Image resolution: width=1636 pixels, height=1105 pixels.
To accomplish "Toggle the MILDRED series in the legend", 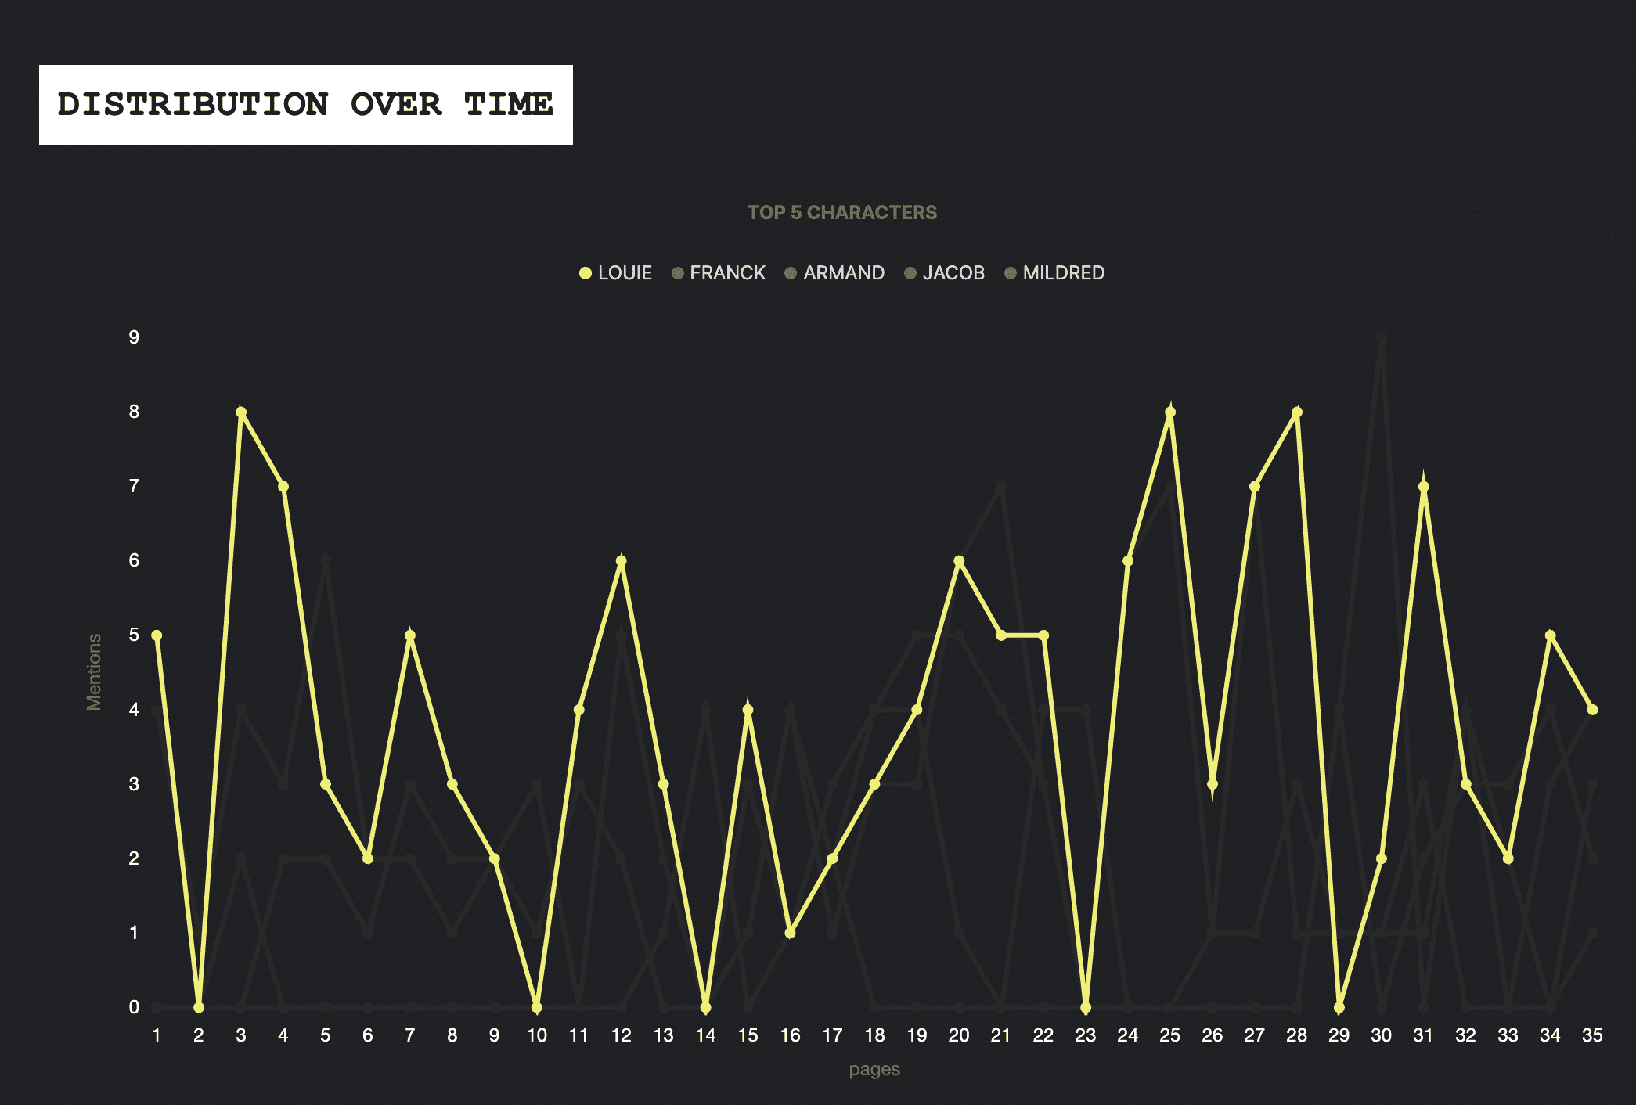I will click(1054, 272).
